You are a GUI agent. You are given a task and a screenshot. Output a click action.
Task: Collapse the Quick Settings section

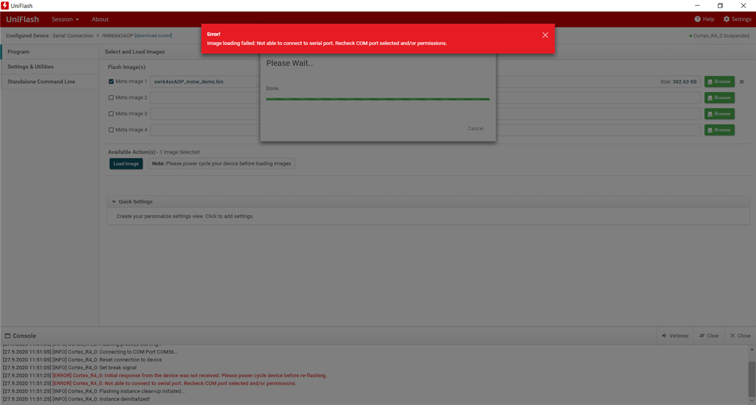tap(114, 202)
